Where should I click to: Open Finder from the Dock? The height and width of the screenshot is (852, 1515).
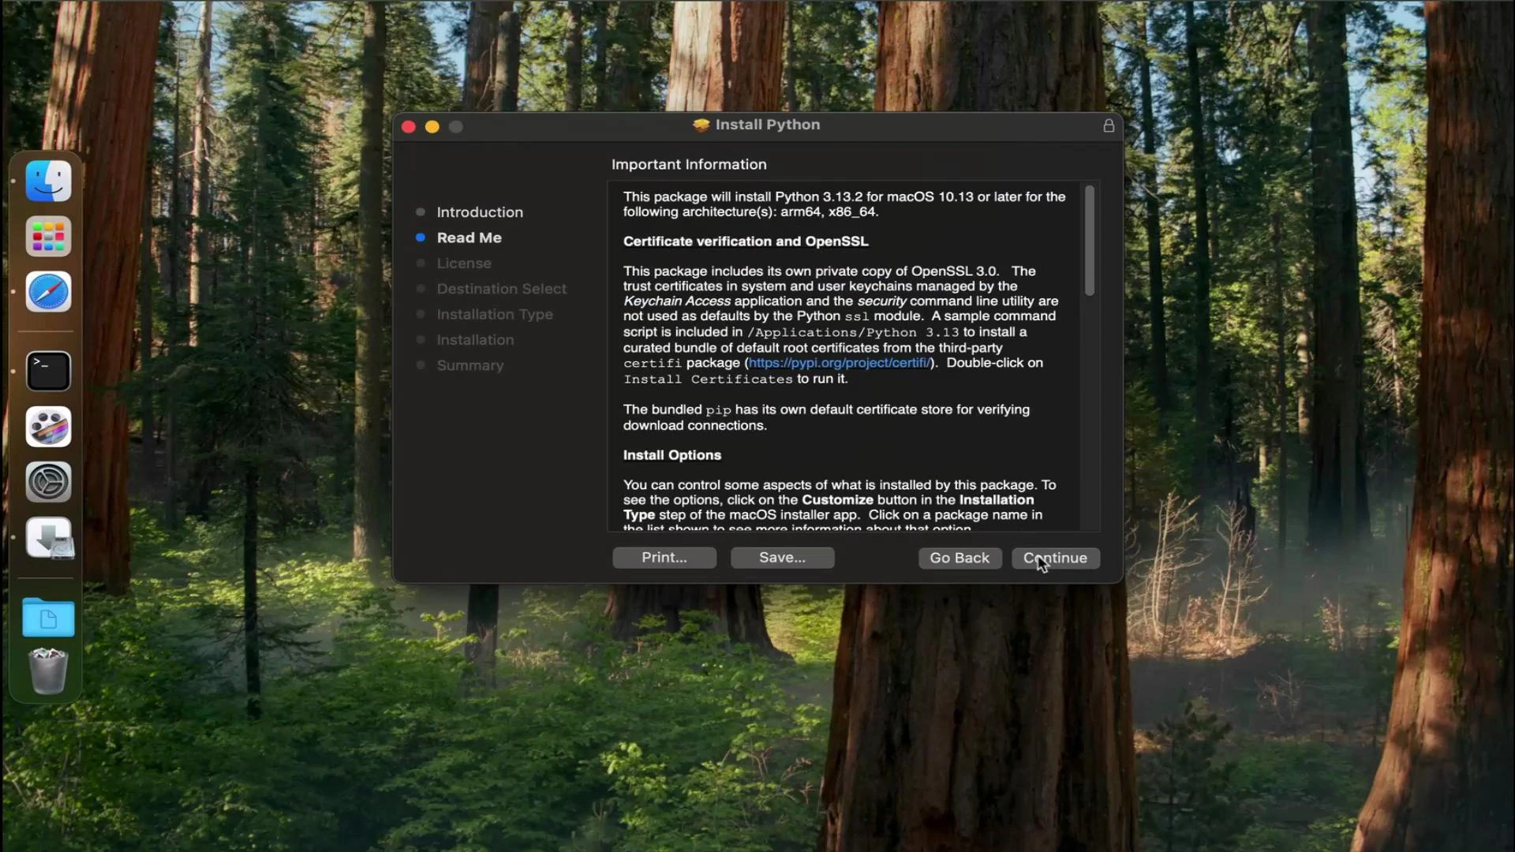pyautogui.click(x=48, y=181)
